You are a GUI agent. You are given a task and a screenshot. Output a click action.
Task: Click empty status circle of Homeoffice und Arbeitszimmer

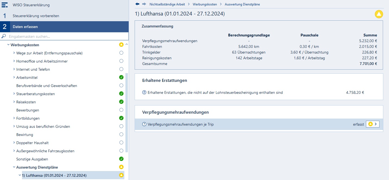pyautogui.click(x=121, y=61)
